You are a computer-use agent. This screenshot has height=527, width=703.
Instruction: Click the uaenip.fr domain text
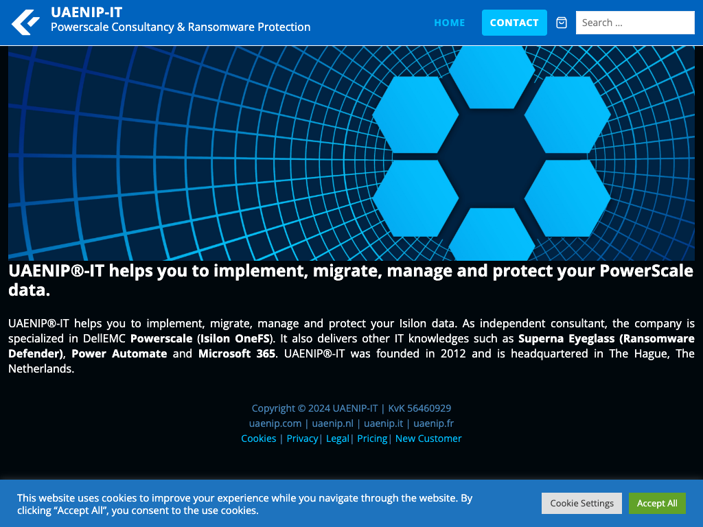(x=434, y=423)
